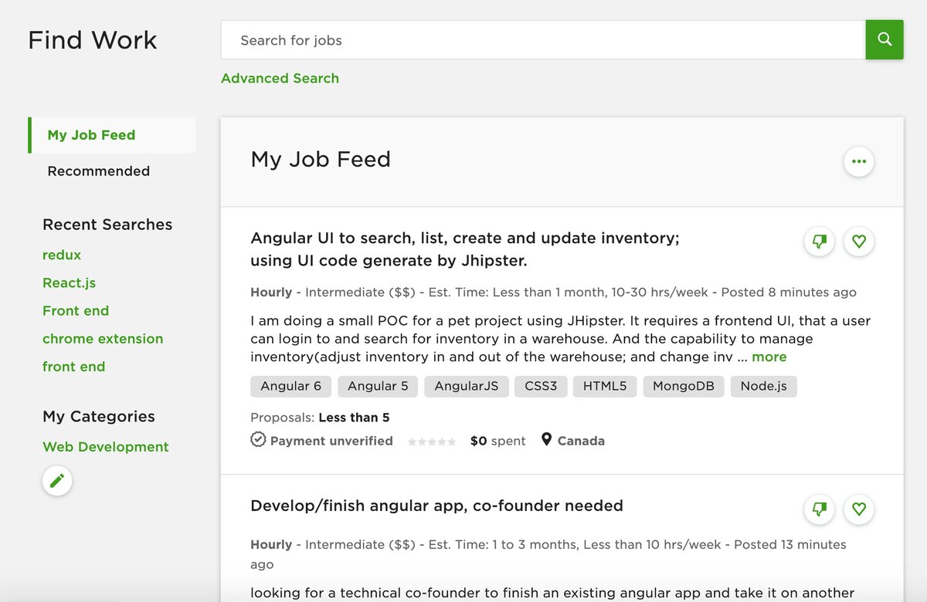Select the Web Development category

105,447
